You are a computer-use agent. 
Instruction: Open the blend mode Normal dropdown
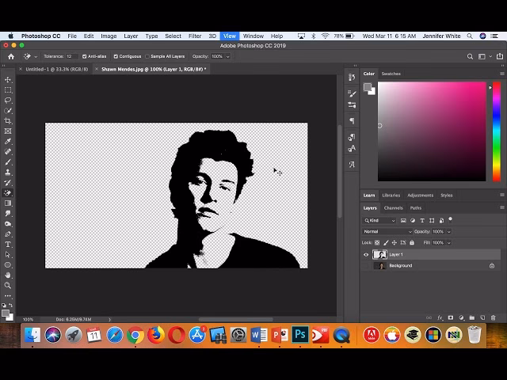pyautogui.click(x=387, y=232)
